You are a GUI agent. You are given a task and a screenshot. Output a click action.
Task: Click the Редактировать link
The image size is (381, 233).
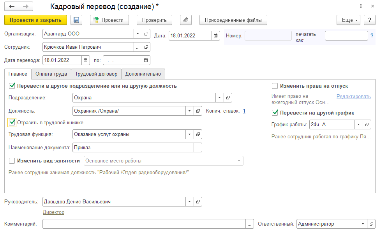(x=353, y=96)
